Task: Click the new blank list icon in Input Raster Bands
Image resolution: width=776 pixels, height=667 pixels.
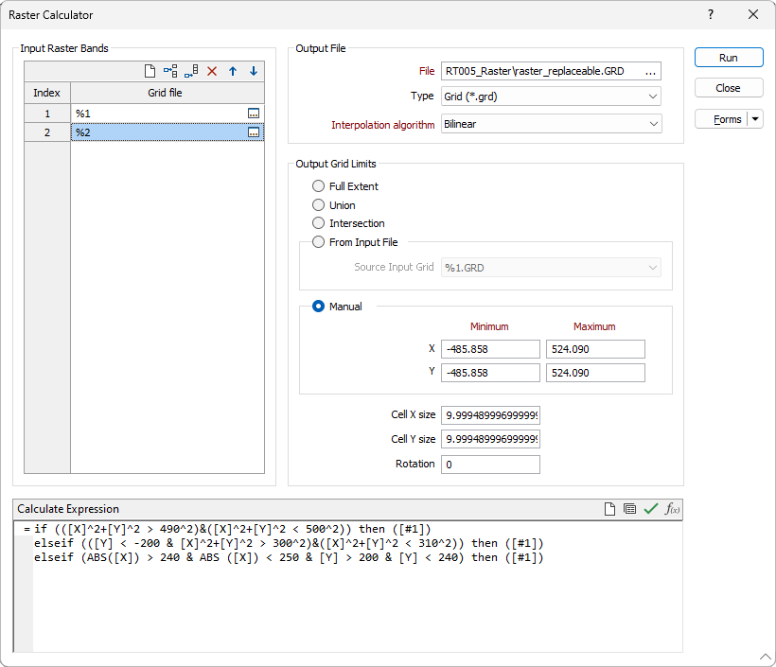Action: point(150,71)
